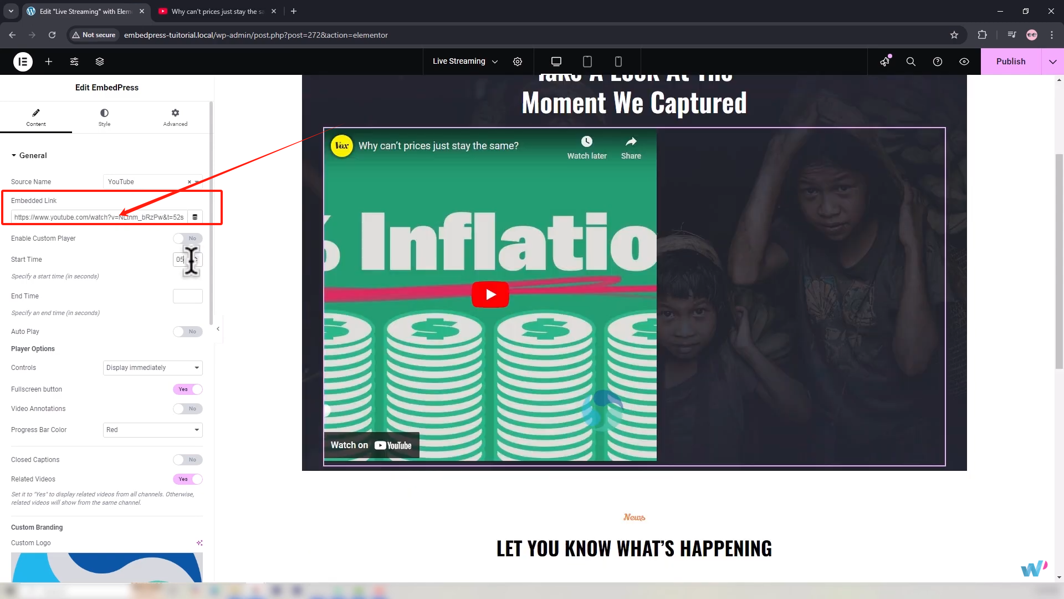Click the Add Element plus icon
1064x599 pixels.
point(49,62)
